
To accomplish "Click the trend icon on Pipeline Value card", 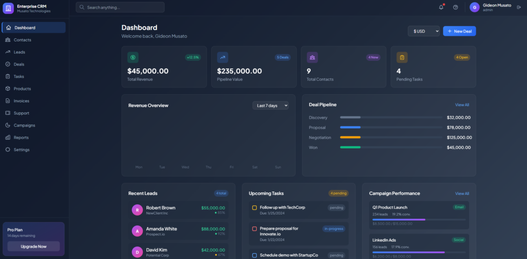I will [223, 57].
